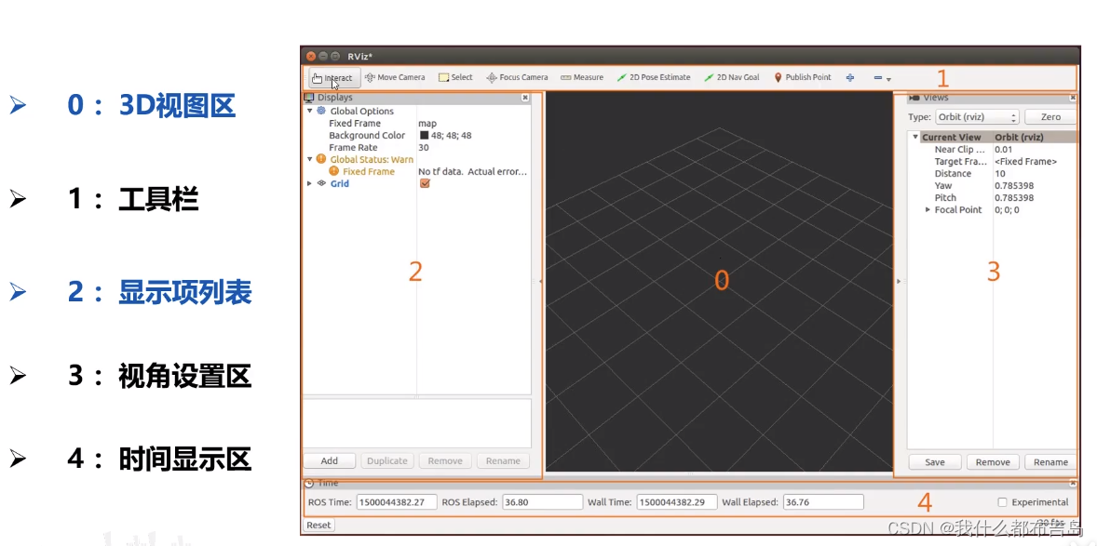Select the Fixed Frame value map
This screenshot has height=546, width=1097.
coord(427,124)
